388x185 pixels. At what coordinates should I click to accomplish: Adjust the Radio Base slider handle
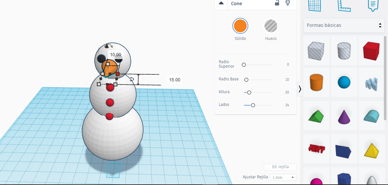[x=246, y=80]
